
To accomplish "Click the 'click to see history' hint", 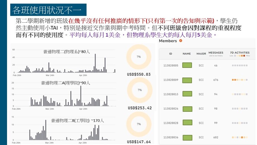I will [216, 56].
